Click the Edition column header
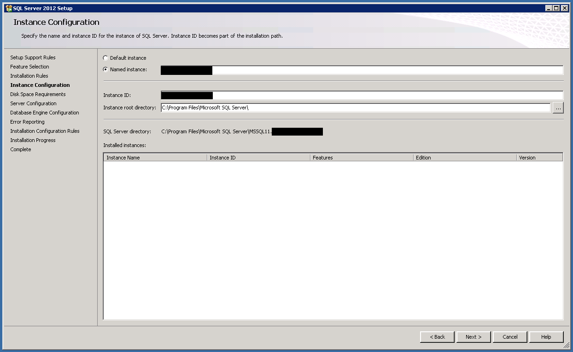The width and height of the screenshot is (573, 352). click(x=465, y=157)
